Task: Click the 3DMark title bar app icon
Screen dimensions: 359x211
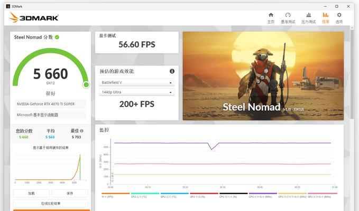Action: pos(8,6)
